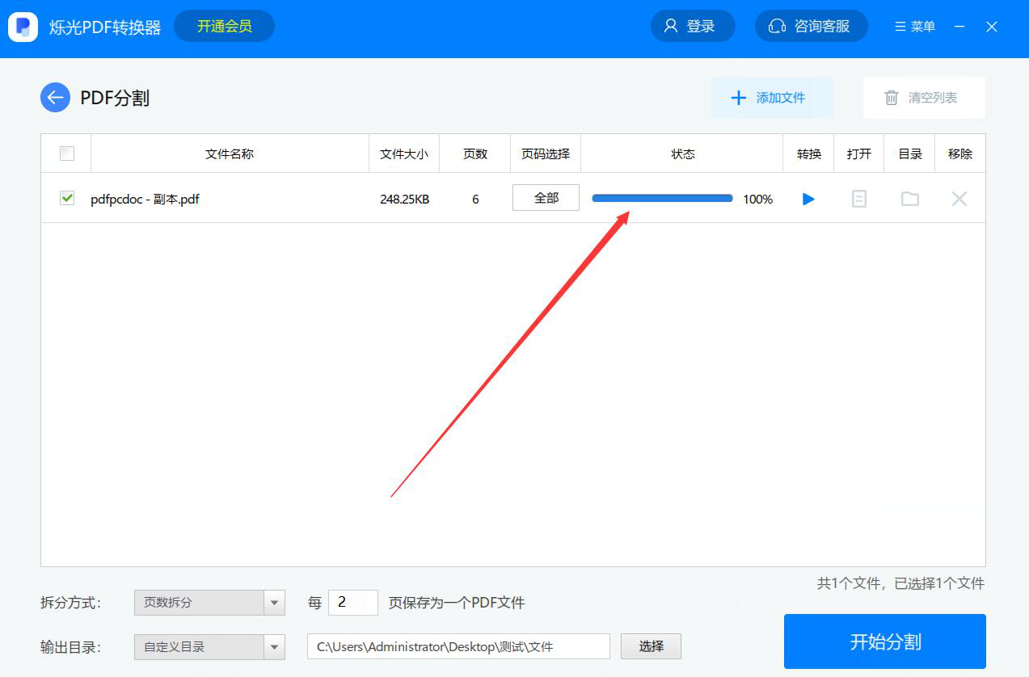Click the pages-per-file input showing 2

353,603
